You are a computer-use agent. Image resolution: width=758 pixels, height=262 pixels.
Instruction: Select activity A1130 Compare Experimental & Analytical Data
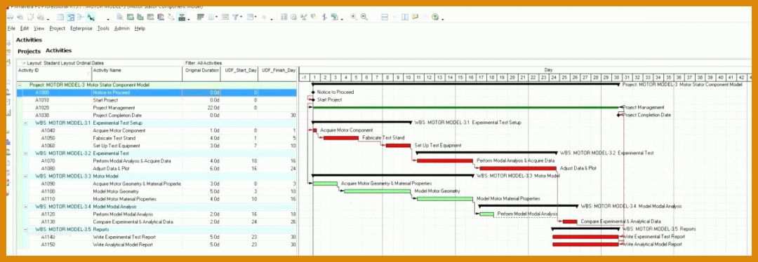click(157, 222)
